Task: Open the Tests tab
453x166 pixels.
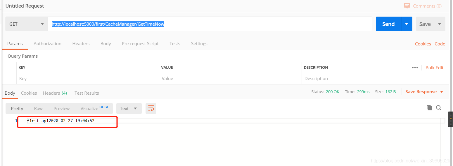Action: (x=175, y=44)
